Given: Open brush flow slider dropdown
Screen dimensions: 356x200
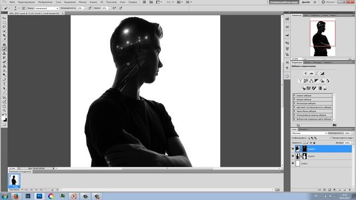Looking at the screenshot, I should [x=110, y=8].
